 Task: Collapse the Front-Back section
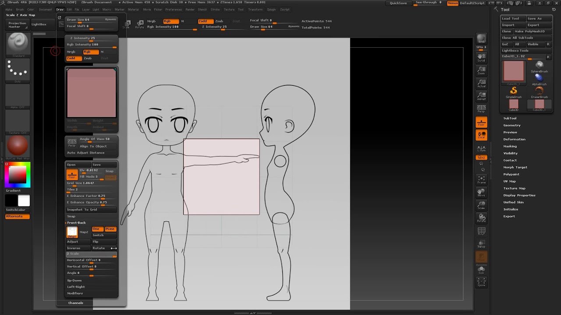click(76, 223)
